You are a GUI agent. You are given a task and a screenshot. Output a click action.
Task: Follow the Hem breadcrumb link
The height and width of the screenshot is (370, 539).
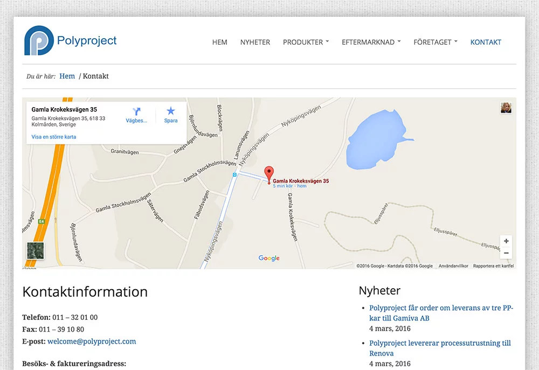click(x=67, y=76)
